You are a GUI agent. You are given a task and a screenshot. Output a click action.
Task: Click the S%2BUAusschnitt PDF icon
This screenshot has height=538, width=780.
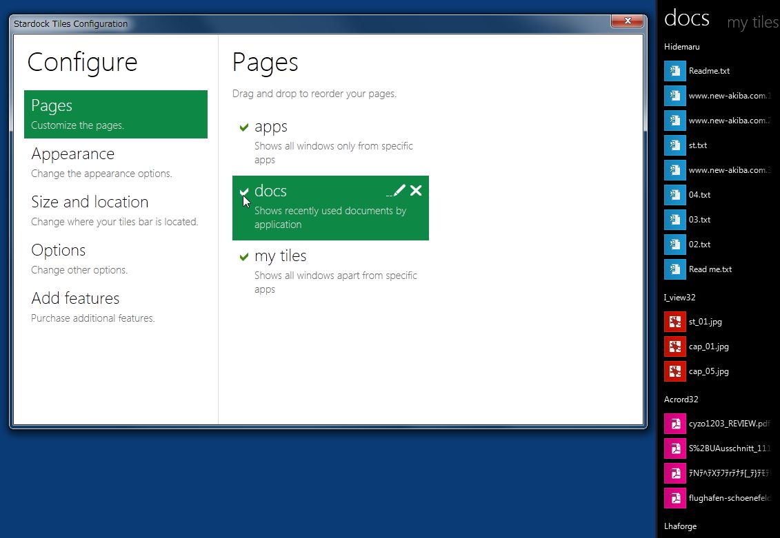click(674, 448)
